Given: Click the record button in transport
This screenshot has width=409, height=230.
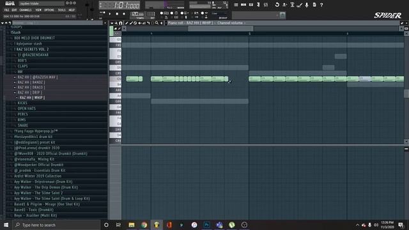Looking at the screenshot, I should pos(124,14).
